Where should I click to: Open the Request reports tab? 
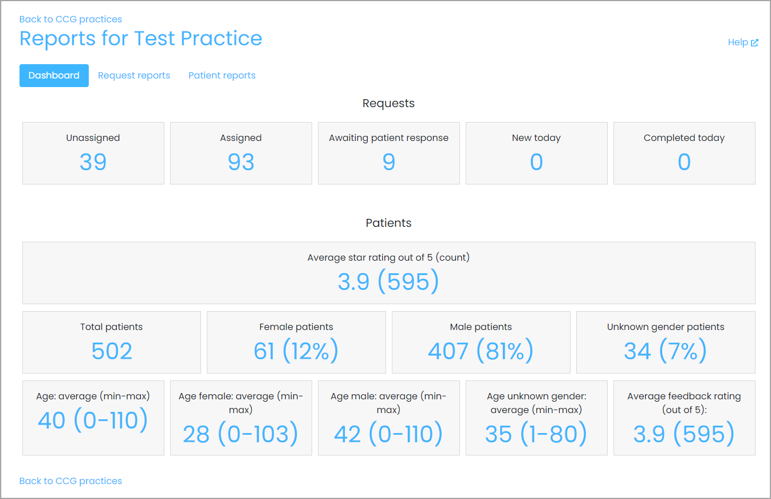(134, 76)
